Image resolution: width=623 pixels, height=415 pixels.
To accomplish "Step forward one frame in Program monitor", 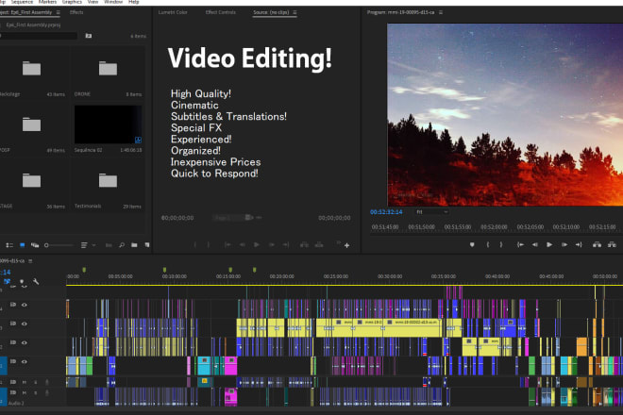I will (x=564, y=244).
